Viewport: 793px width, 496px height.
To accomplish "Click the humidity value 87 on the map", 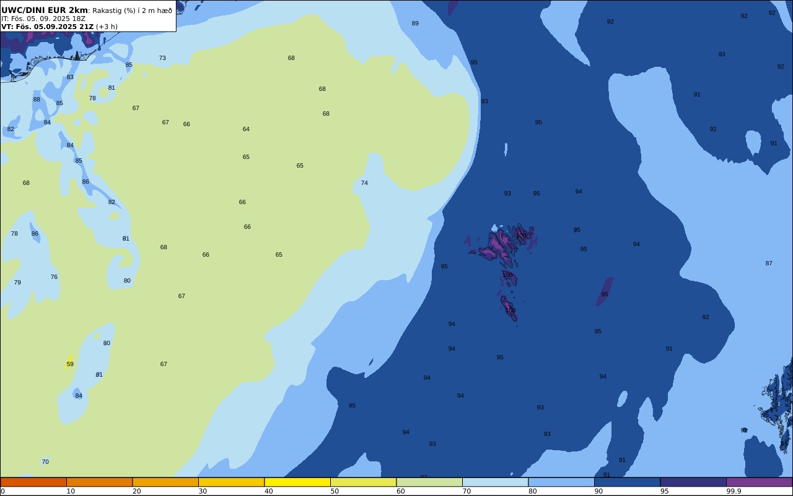I will [769, 263].
